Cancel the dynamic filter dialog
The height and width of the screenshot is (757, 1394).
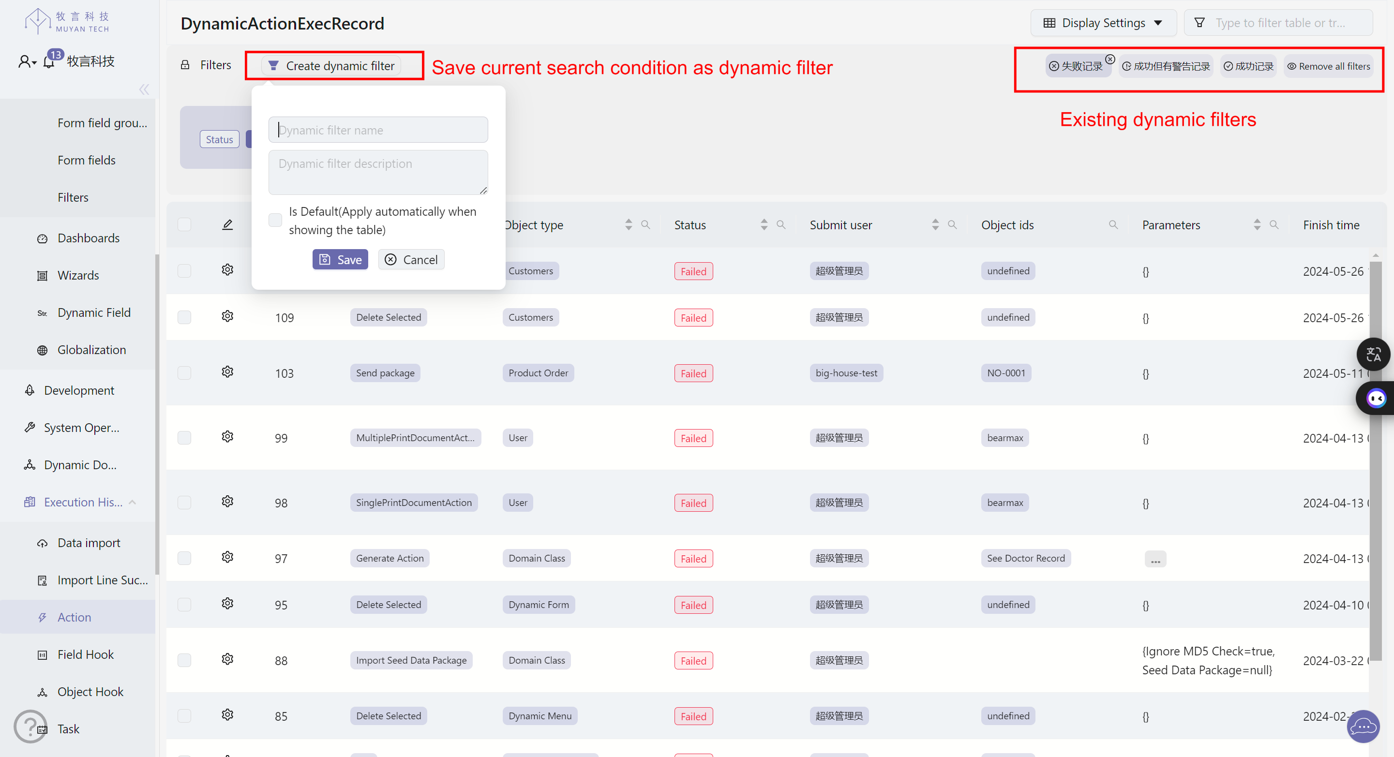point(411,260)
